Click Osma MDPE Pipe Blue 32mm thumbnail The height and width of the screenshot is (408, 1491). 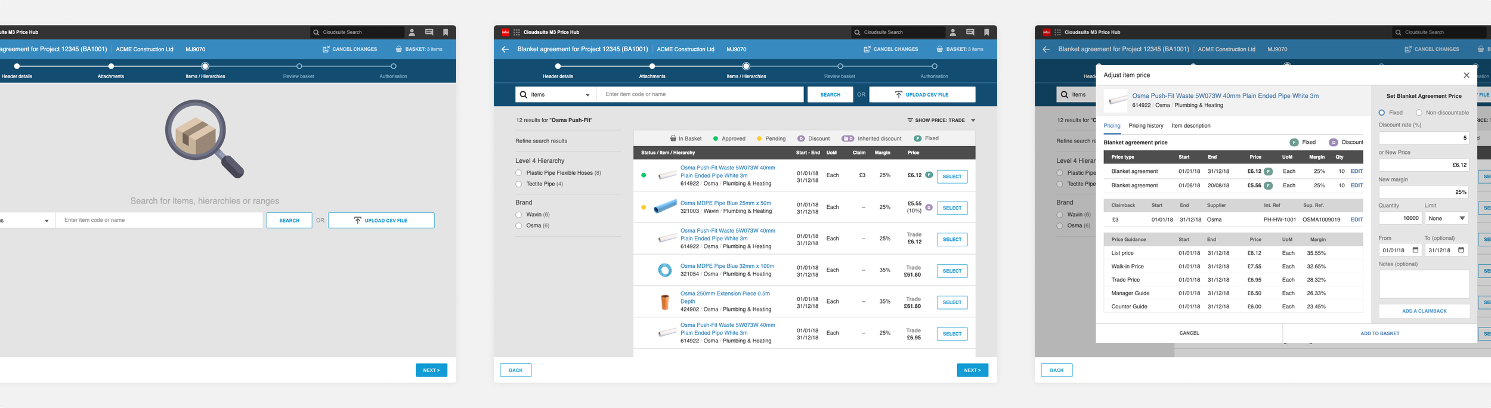click(664, 270)
